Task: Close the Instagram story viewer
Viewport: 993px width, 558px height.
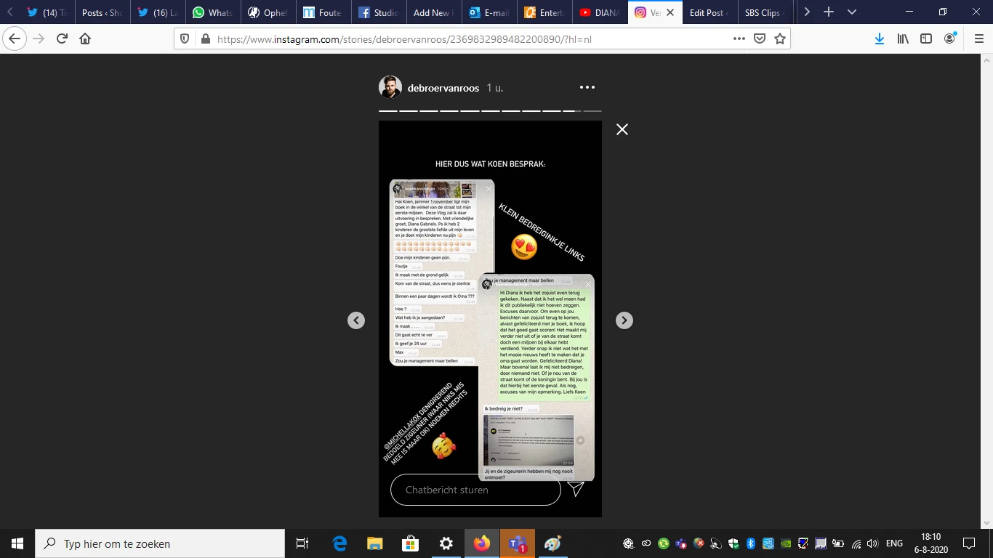Action: (x=622, y=129)
